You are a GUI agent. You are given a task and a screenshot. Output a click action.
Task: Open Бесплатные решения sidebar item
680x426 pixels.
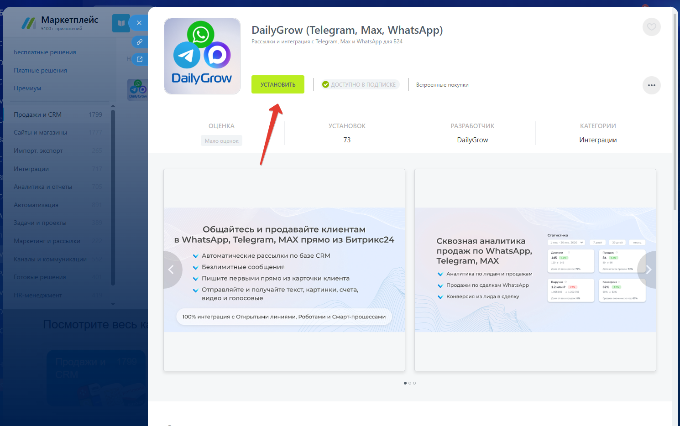coord(45,52)
